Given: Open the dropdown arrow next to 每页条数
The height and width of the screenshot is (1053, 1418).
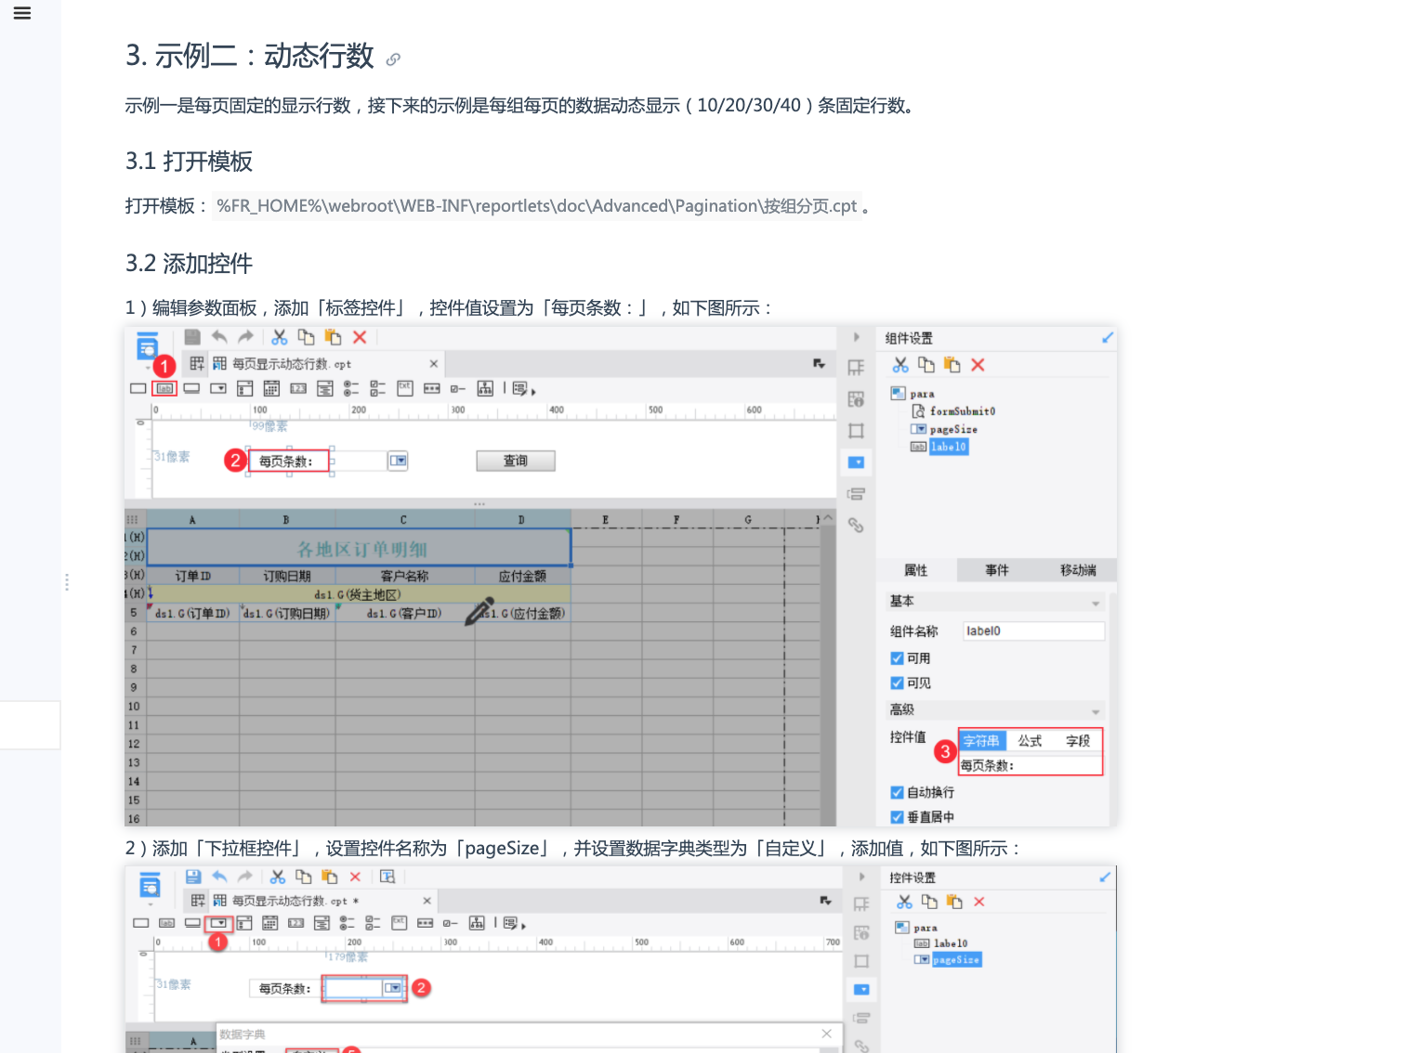Looking at the screenshot, I should [x=398, y=461].
